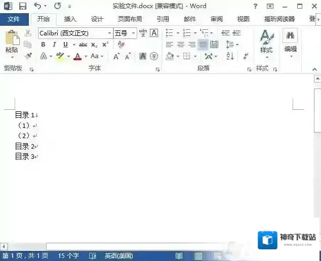This screenshot has height=261, width=321.
Task: Click the 英语(美国) language indicator
Action: [119, 256]
